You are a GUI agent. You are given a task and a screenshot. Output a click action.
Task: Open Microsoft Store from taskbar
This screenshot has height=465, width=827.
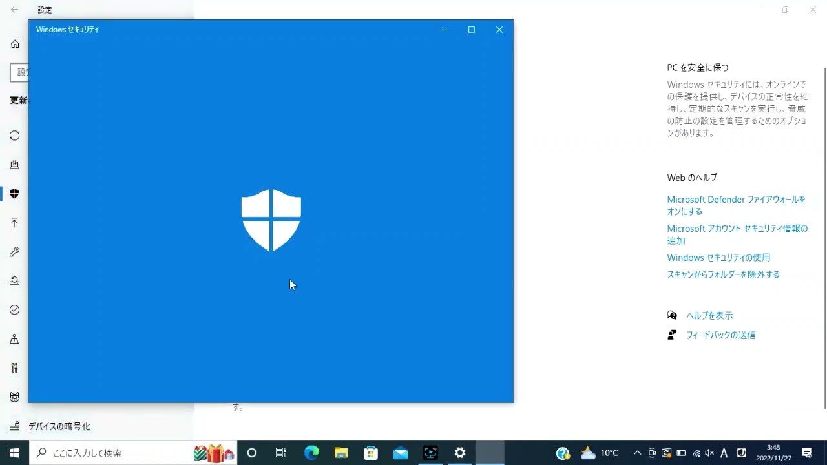click(371, 453)
